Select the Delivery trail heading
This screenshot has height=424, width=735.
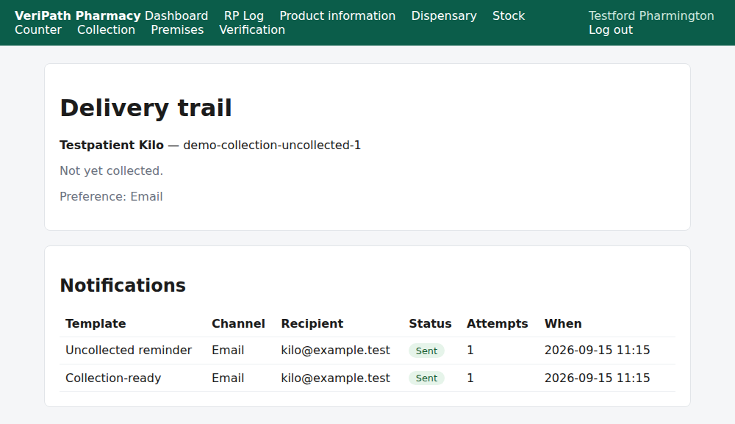click(146, 108)
